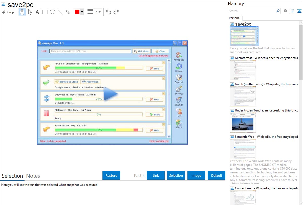Click the Get Video button
The width and height of the screenshot is (303, 205).
tap(142, 51)
